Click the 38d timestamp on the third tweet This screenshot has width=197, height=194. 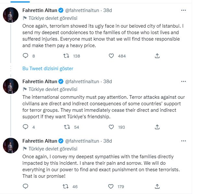click(107, 141)
